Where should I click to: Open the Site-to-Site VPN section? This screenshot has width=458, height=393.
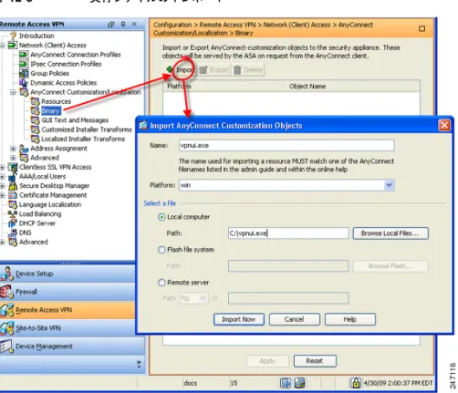pyautogui.click(x=68, y=328)
